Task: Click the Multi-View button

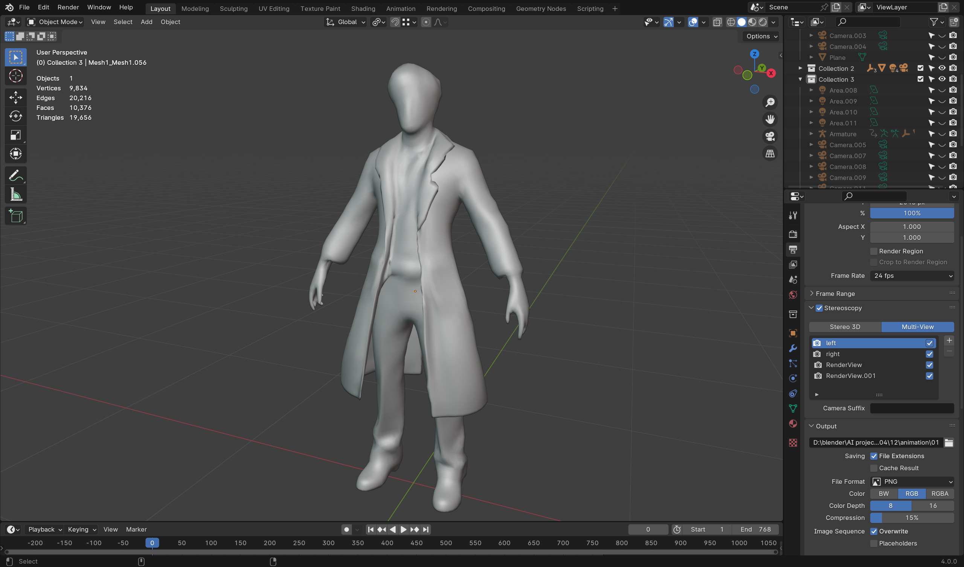Action: 917,327
